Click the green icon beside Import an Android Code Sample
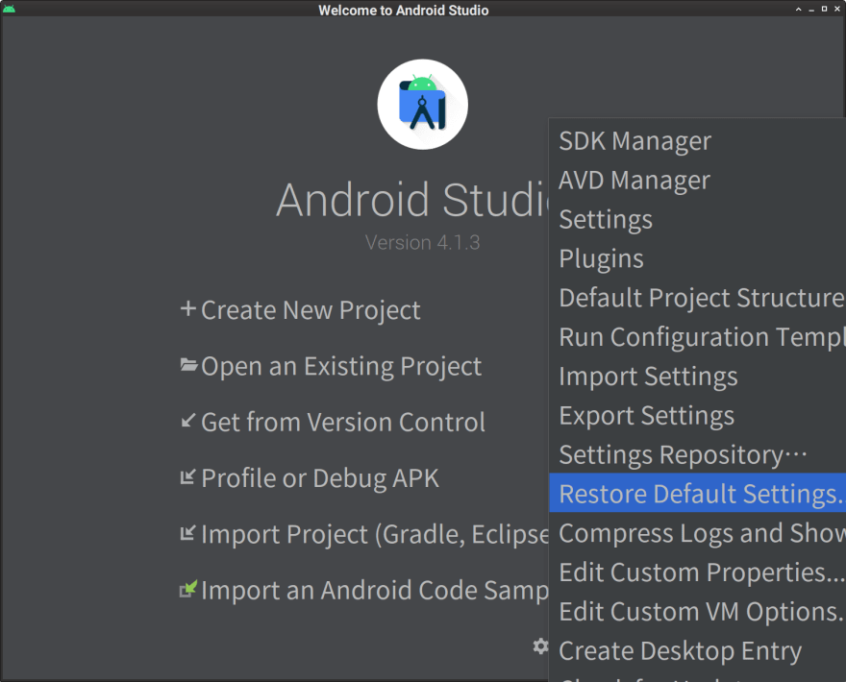Viewport: 846px width, 682px height. (188, 589)
